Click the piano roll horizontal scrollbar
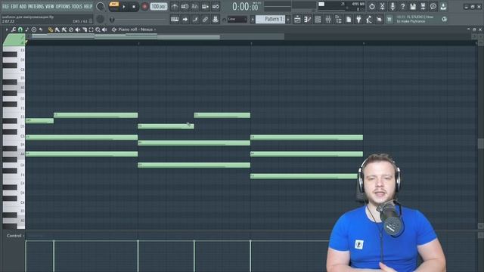484x272 pixels. coord(157,37)
